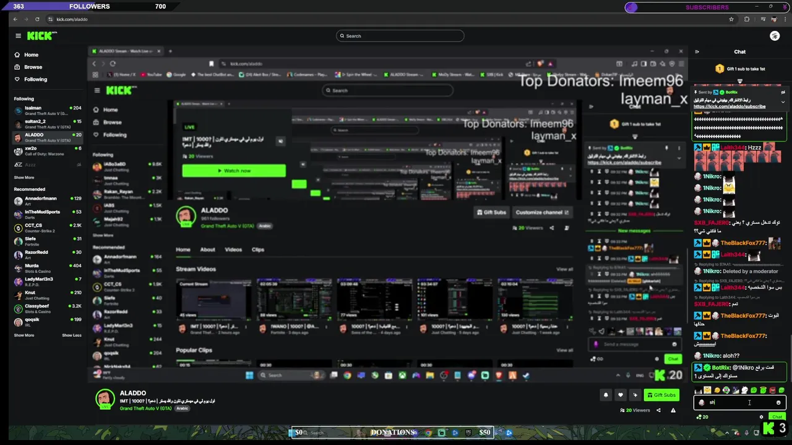Click the 'Gift 1 sub to take 1st' badge
The width and height of the screenshot is (792, 445).
pos(740,69)
